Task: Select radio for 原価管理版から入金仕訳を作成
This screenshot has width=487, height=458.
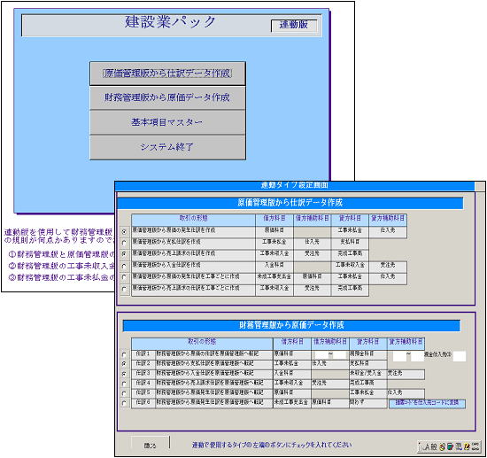Action: (124, 266)
